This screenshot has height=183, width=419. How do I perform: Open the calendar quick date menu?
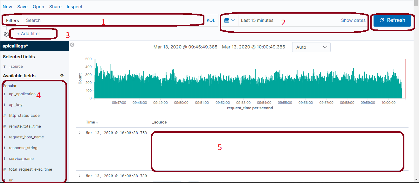pos(230,20)
